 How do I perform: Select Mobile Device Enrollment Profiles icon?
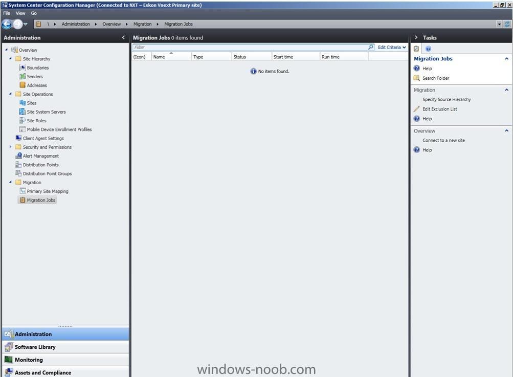(22, 129)
